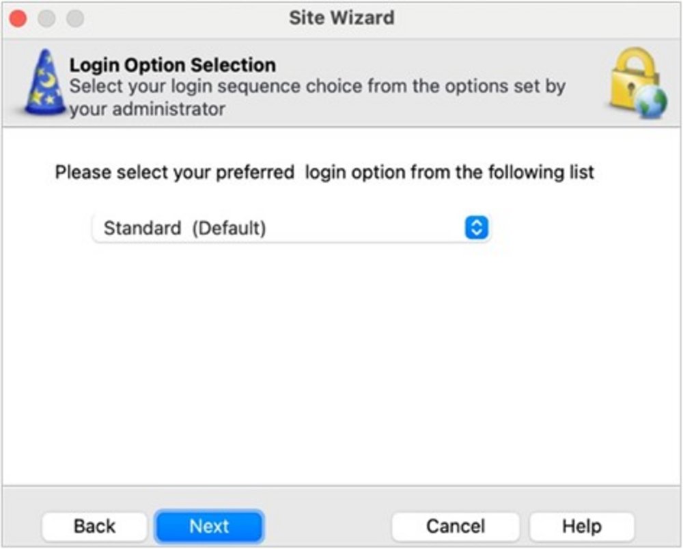Cancel the Site Wizard

pos(455,526)
